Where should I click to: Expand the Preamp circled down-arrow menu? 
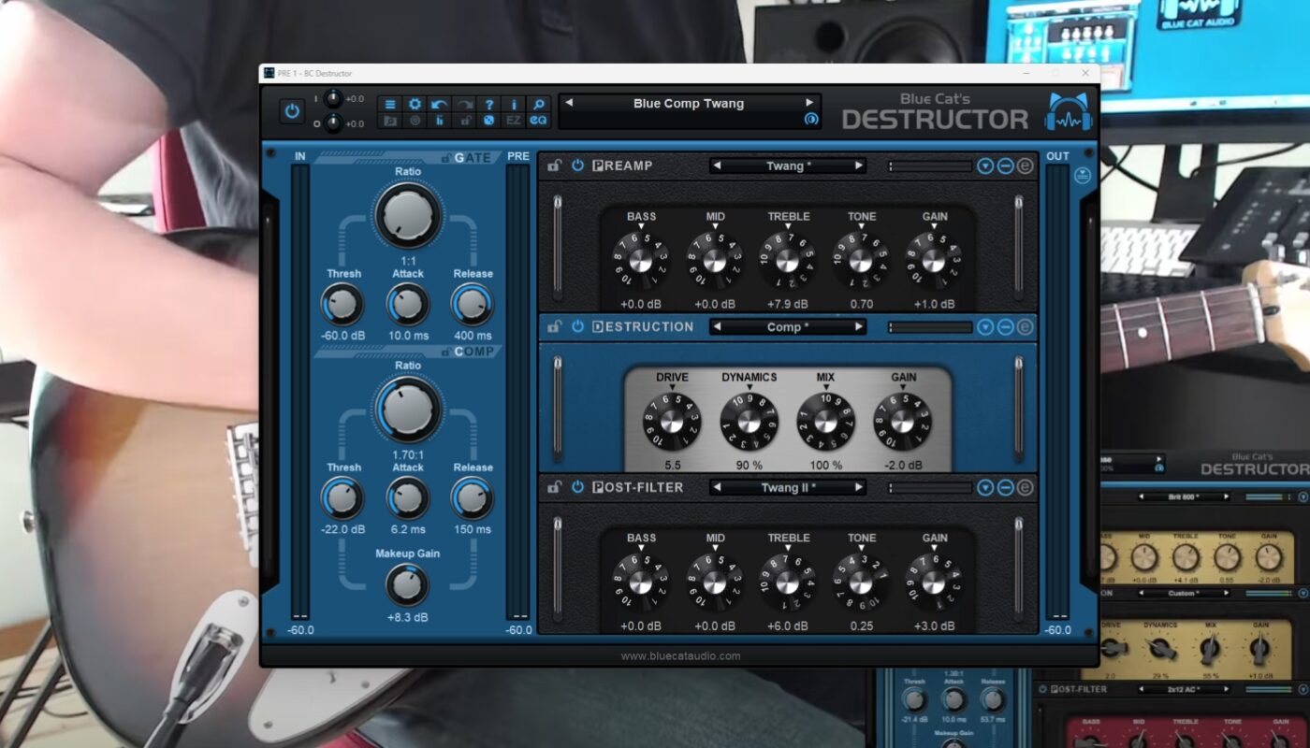[985, 166]
